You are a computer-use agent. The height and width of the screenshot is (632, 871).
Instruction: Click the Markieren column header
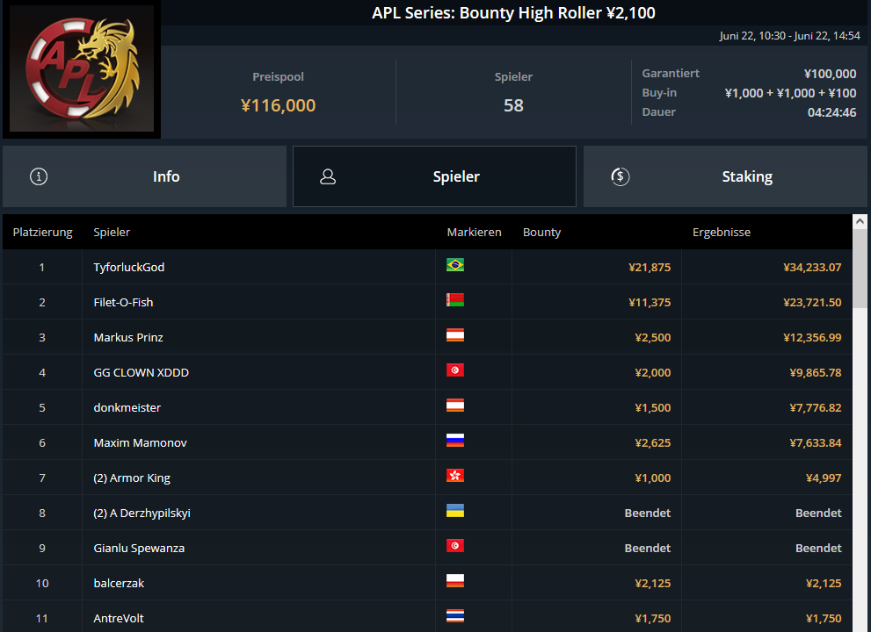pyautogui.click(x=474, y=232)
